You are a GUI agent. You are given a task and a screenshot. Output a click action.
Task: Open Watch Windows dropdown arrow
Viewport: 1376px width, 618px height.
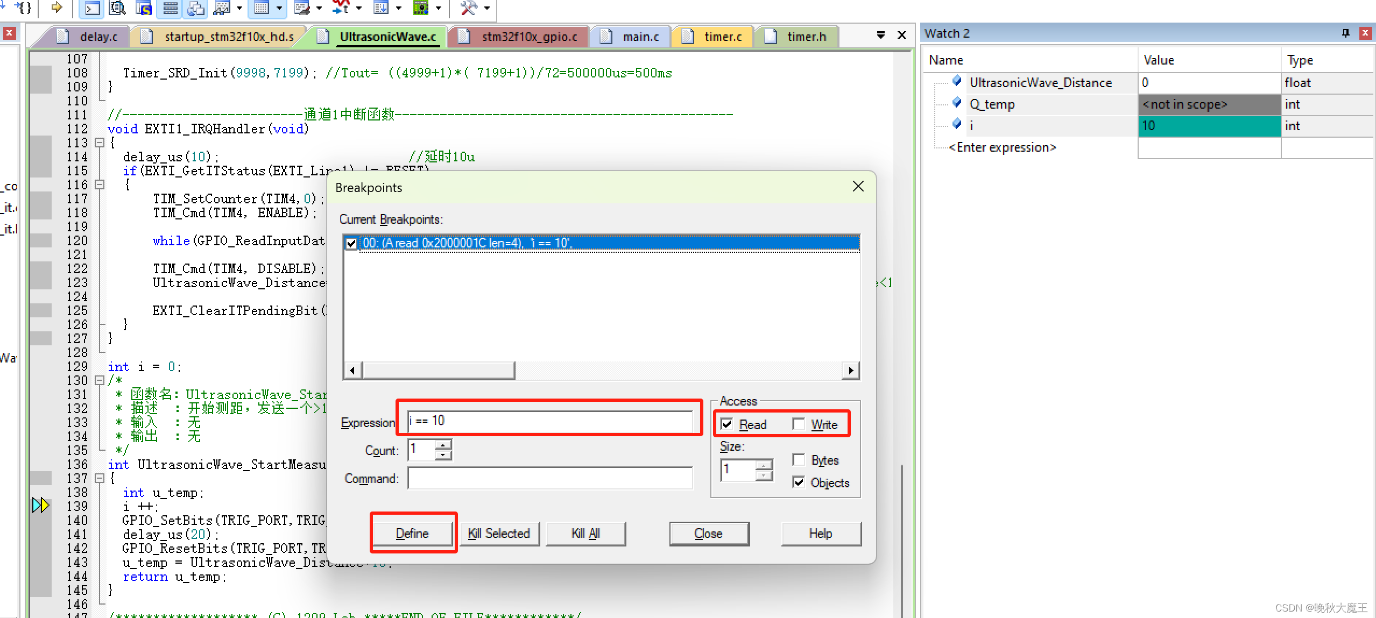point(239,8)
